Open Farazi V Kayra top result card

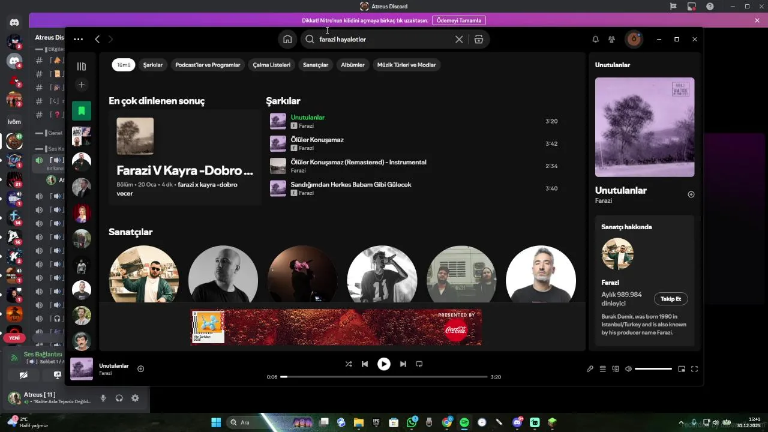click(185, 157)
